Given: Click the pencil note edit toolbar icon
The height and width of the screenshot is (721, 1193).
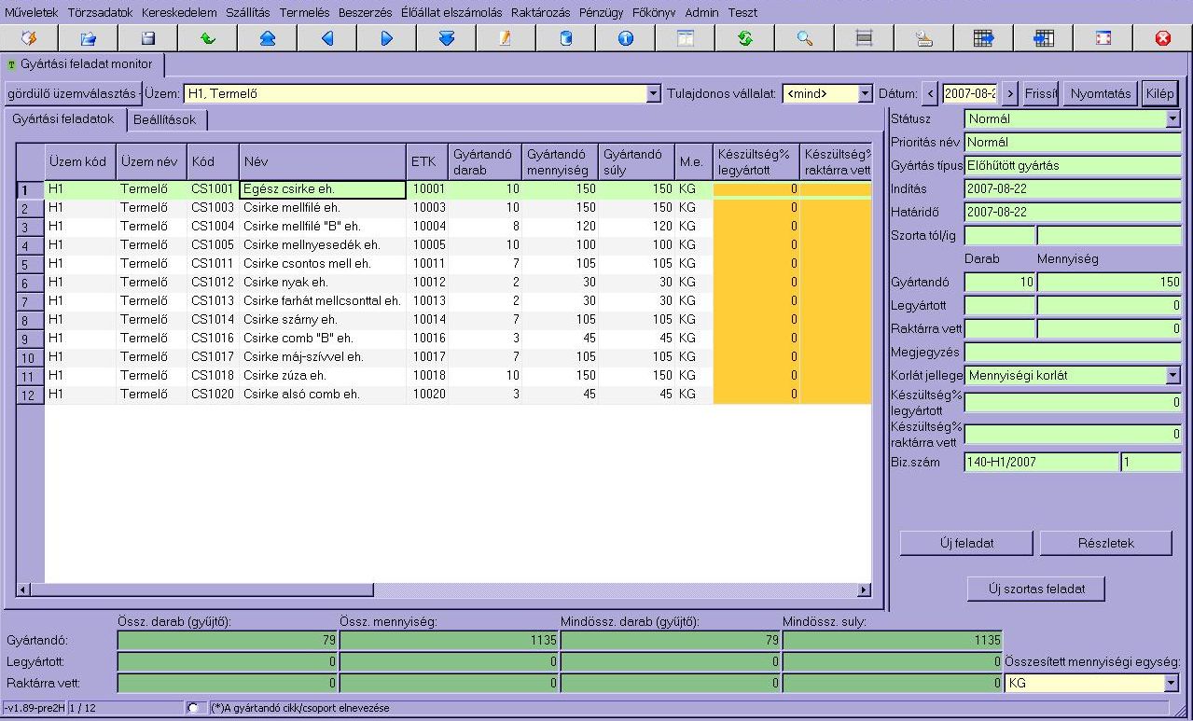Looking at the screenshot, I should (x=506, y=38).
